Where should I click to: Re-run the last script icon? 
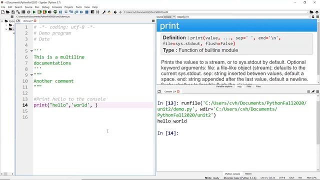click(x=55, y=12)
